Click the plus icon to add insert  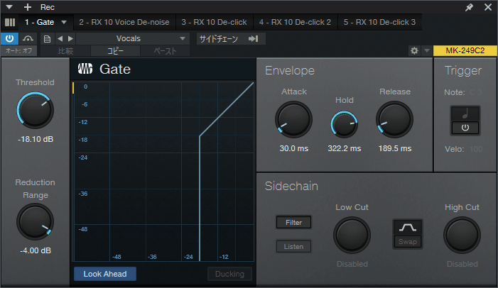[x=28, y=7]
